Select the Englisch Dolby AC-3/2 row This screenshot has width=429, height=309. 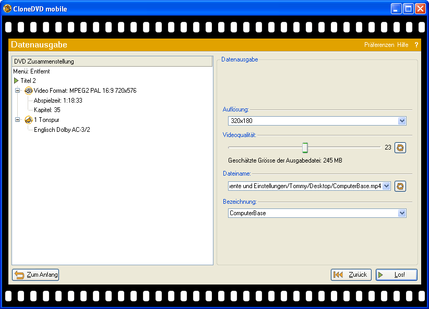pos(62,130)
